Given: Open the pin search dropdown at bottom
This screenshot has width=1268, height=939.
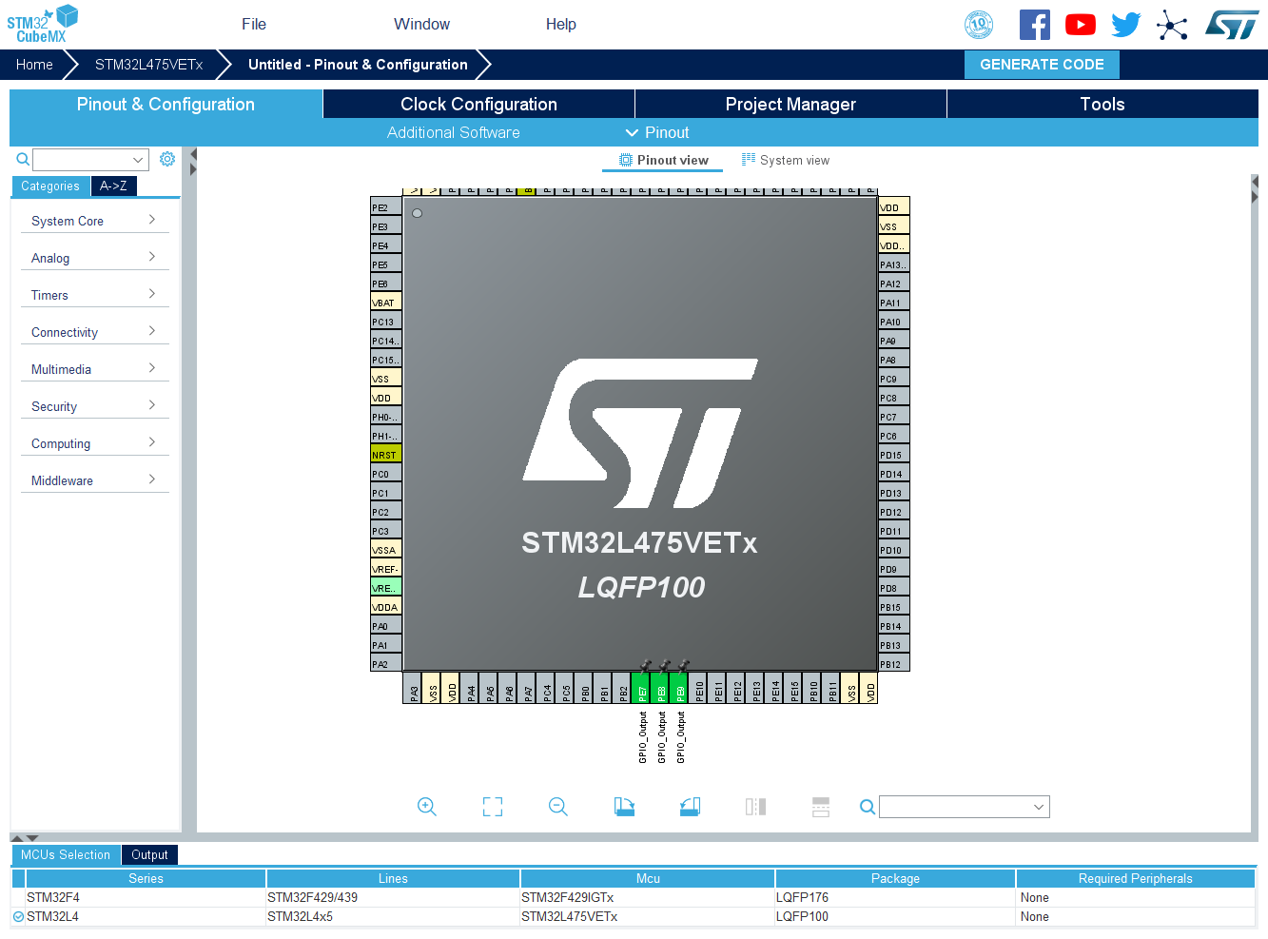Looking at the screenshot, I should 965,807.
